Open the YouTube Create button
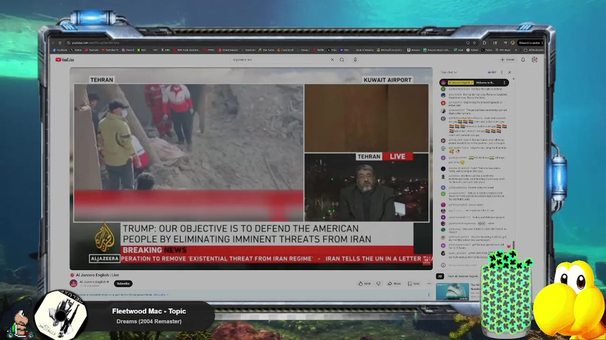606x340 pixels. (508, 59)
